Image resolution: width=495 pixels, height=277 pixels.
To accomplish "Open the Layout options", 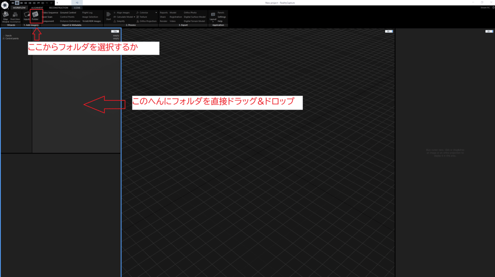I will (x=213, y=17).
